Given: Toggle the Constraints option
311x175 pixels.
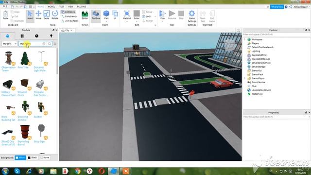Looking at the screenshot, I should pyautogui.click(x=69, y=16).
